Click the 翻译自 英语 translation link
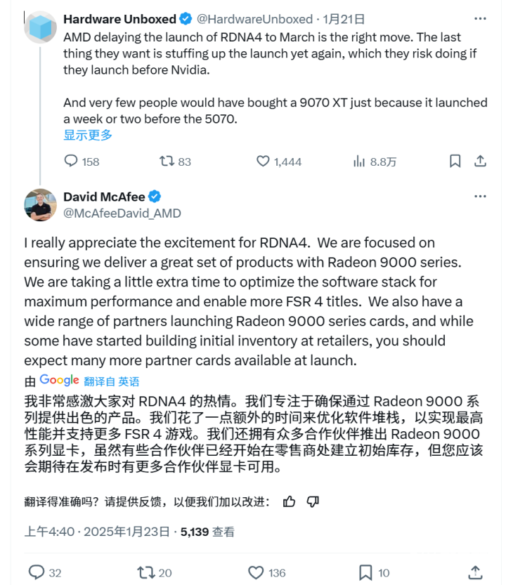 click(x=111, y=381)
